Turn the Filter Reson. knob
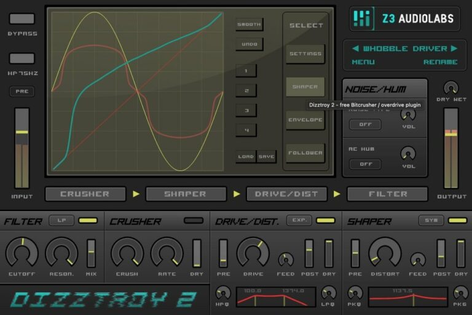The width and height of the screenshot is (472, 315). (61, 253)
